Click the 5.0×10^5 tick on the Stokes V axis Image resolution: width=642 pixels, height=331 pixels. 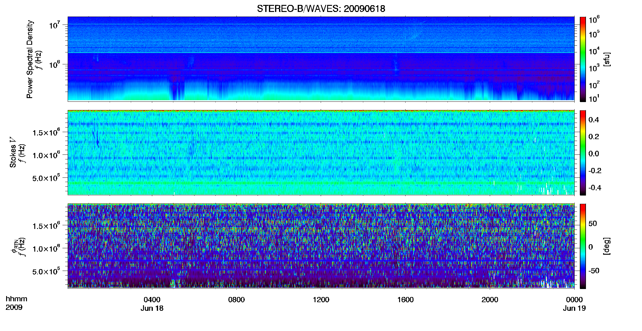(x=47, y=178)
